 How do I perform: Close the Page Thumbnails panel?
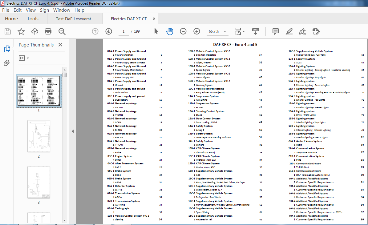(60, 45)
